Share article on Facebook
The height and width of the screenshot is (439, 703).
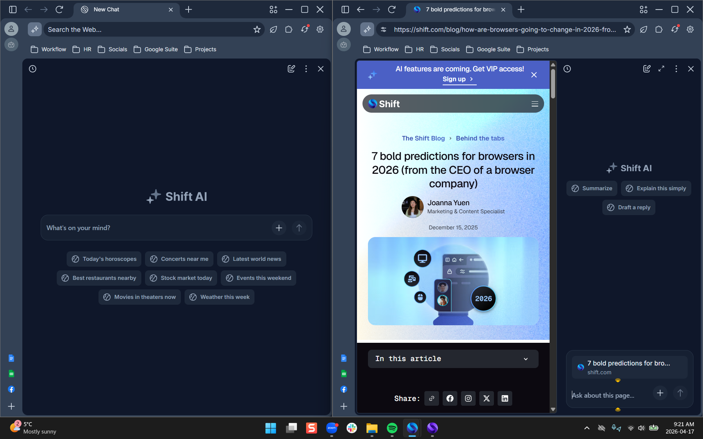click(x=450, y=398)
